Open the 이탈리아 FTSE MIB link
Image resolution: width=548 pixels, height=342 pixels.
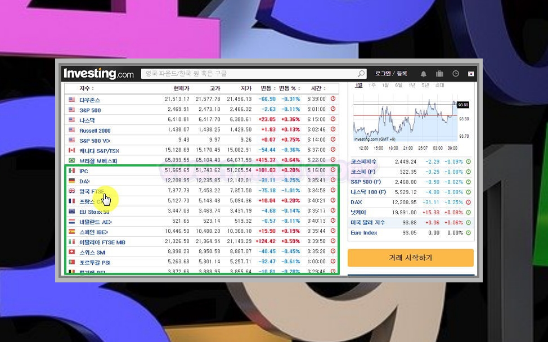click(x=102, y=242)
